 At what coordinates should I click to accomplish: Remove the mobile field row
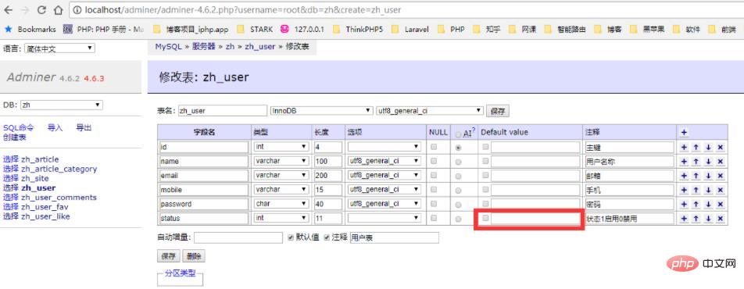click(721, 191)
